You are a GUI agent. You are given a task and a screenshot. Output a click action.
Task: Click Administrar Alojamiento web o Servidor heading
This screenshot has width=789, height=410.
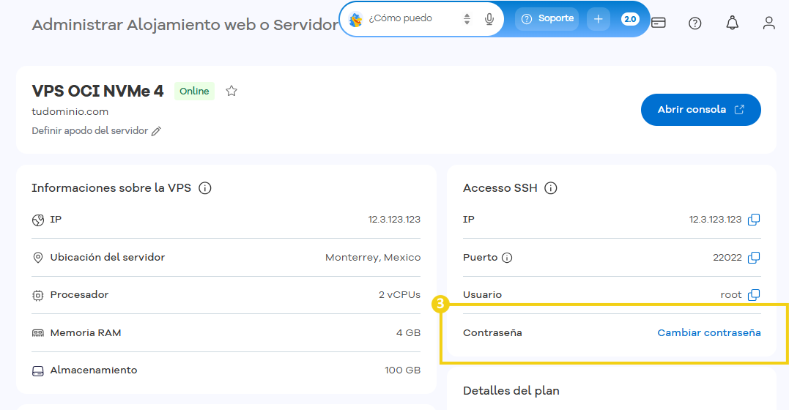[x=185, y=25]
